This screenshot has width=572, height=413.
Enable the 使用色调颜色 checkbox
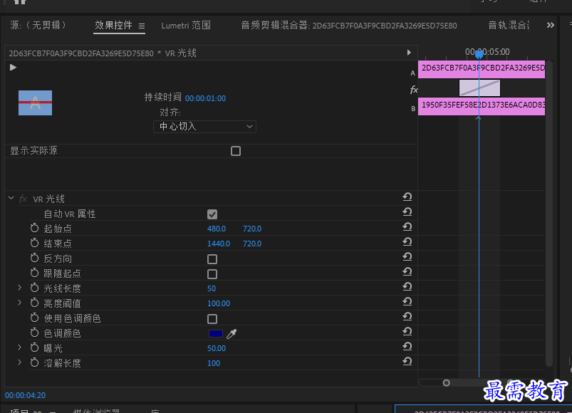coord(212,319)
